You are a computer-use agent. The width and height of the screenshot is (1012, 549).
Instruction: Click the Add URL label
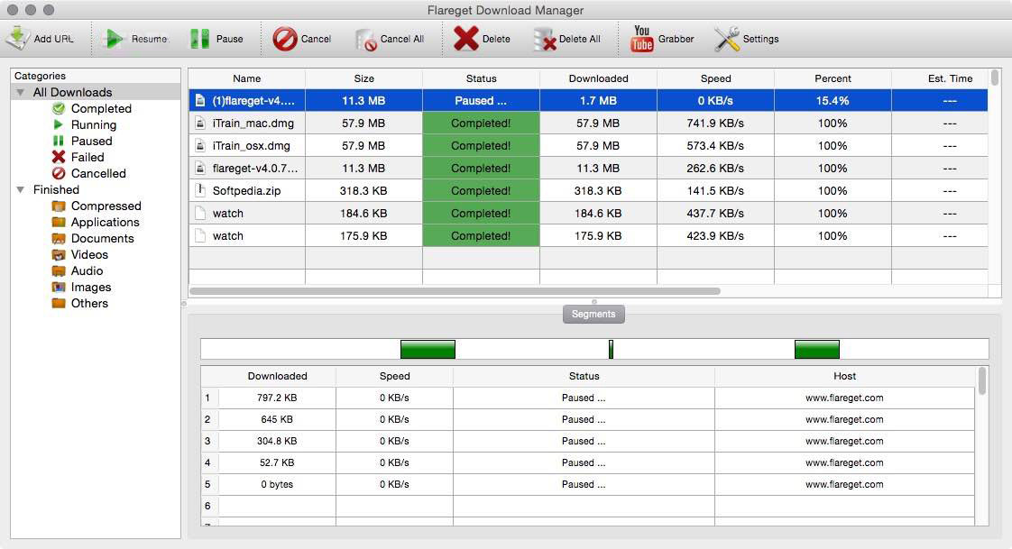point(53,39)
